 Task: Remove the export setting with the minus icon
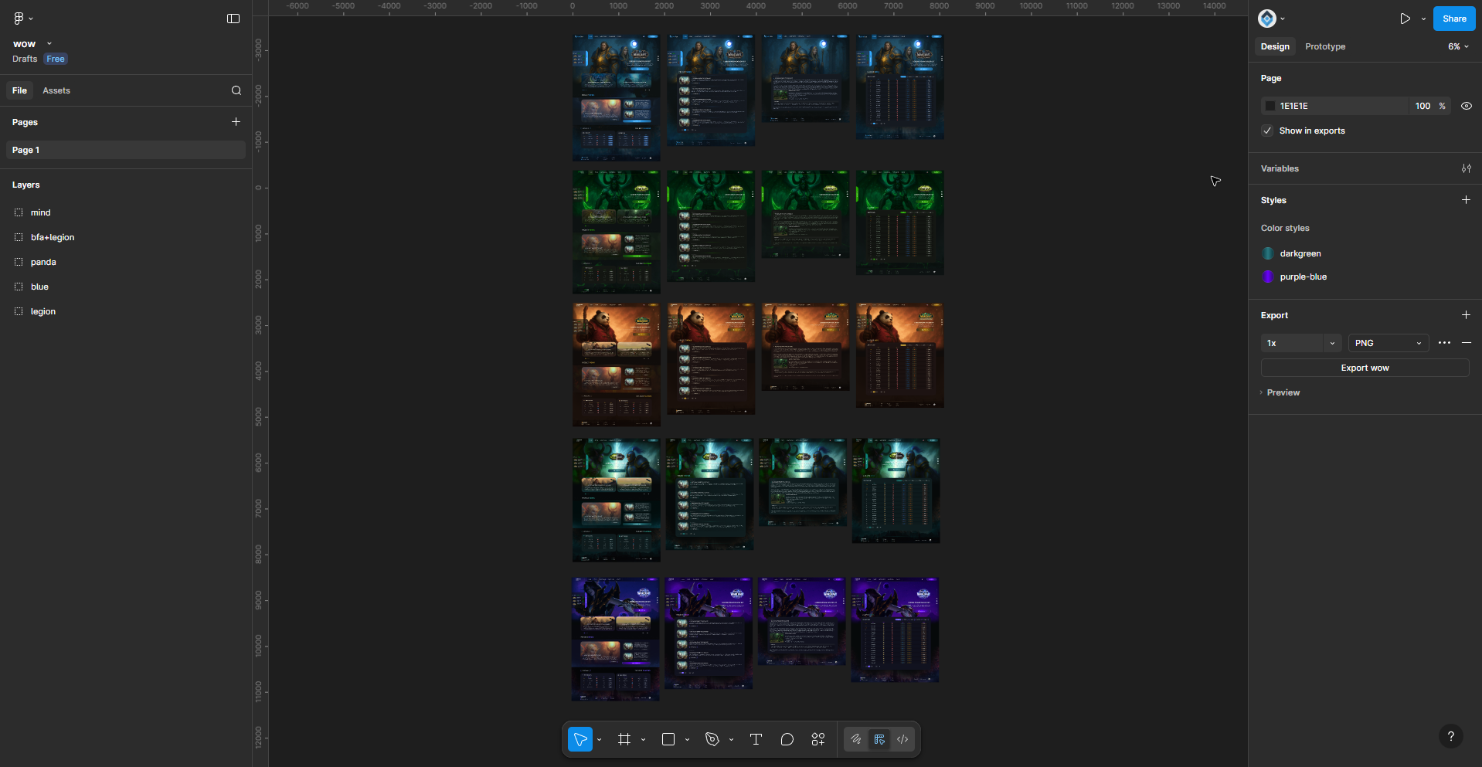tap(1467, 343)
